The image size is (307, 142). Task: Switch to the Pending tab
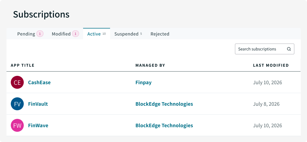pos(30,34)
